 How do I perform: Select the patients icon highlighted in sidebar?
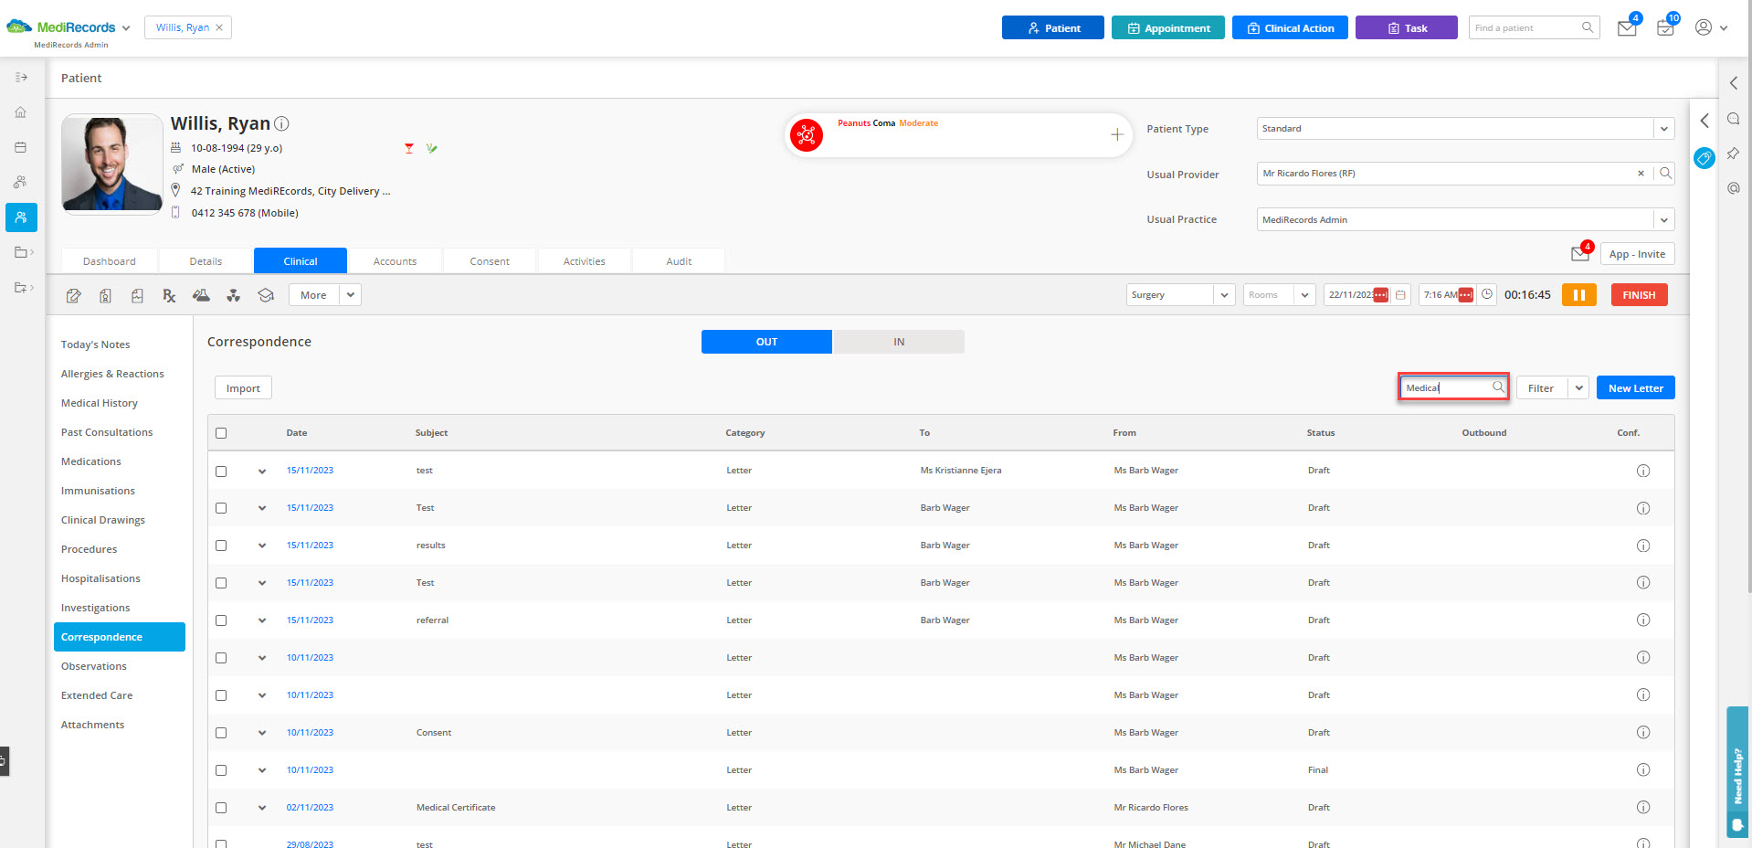[21, 217]
